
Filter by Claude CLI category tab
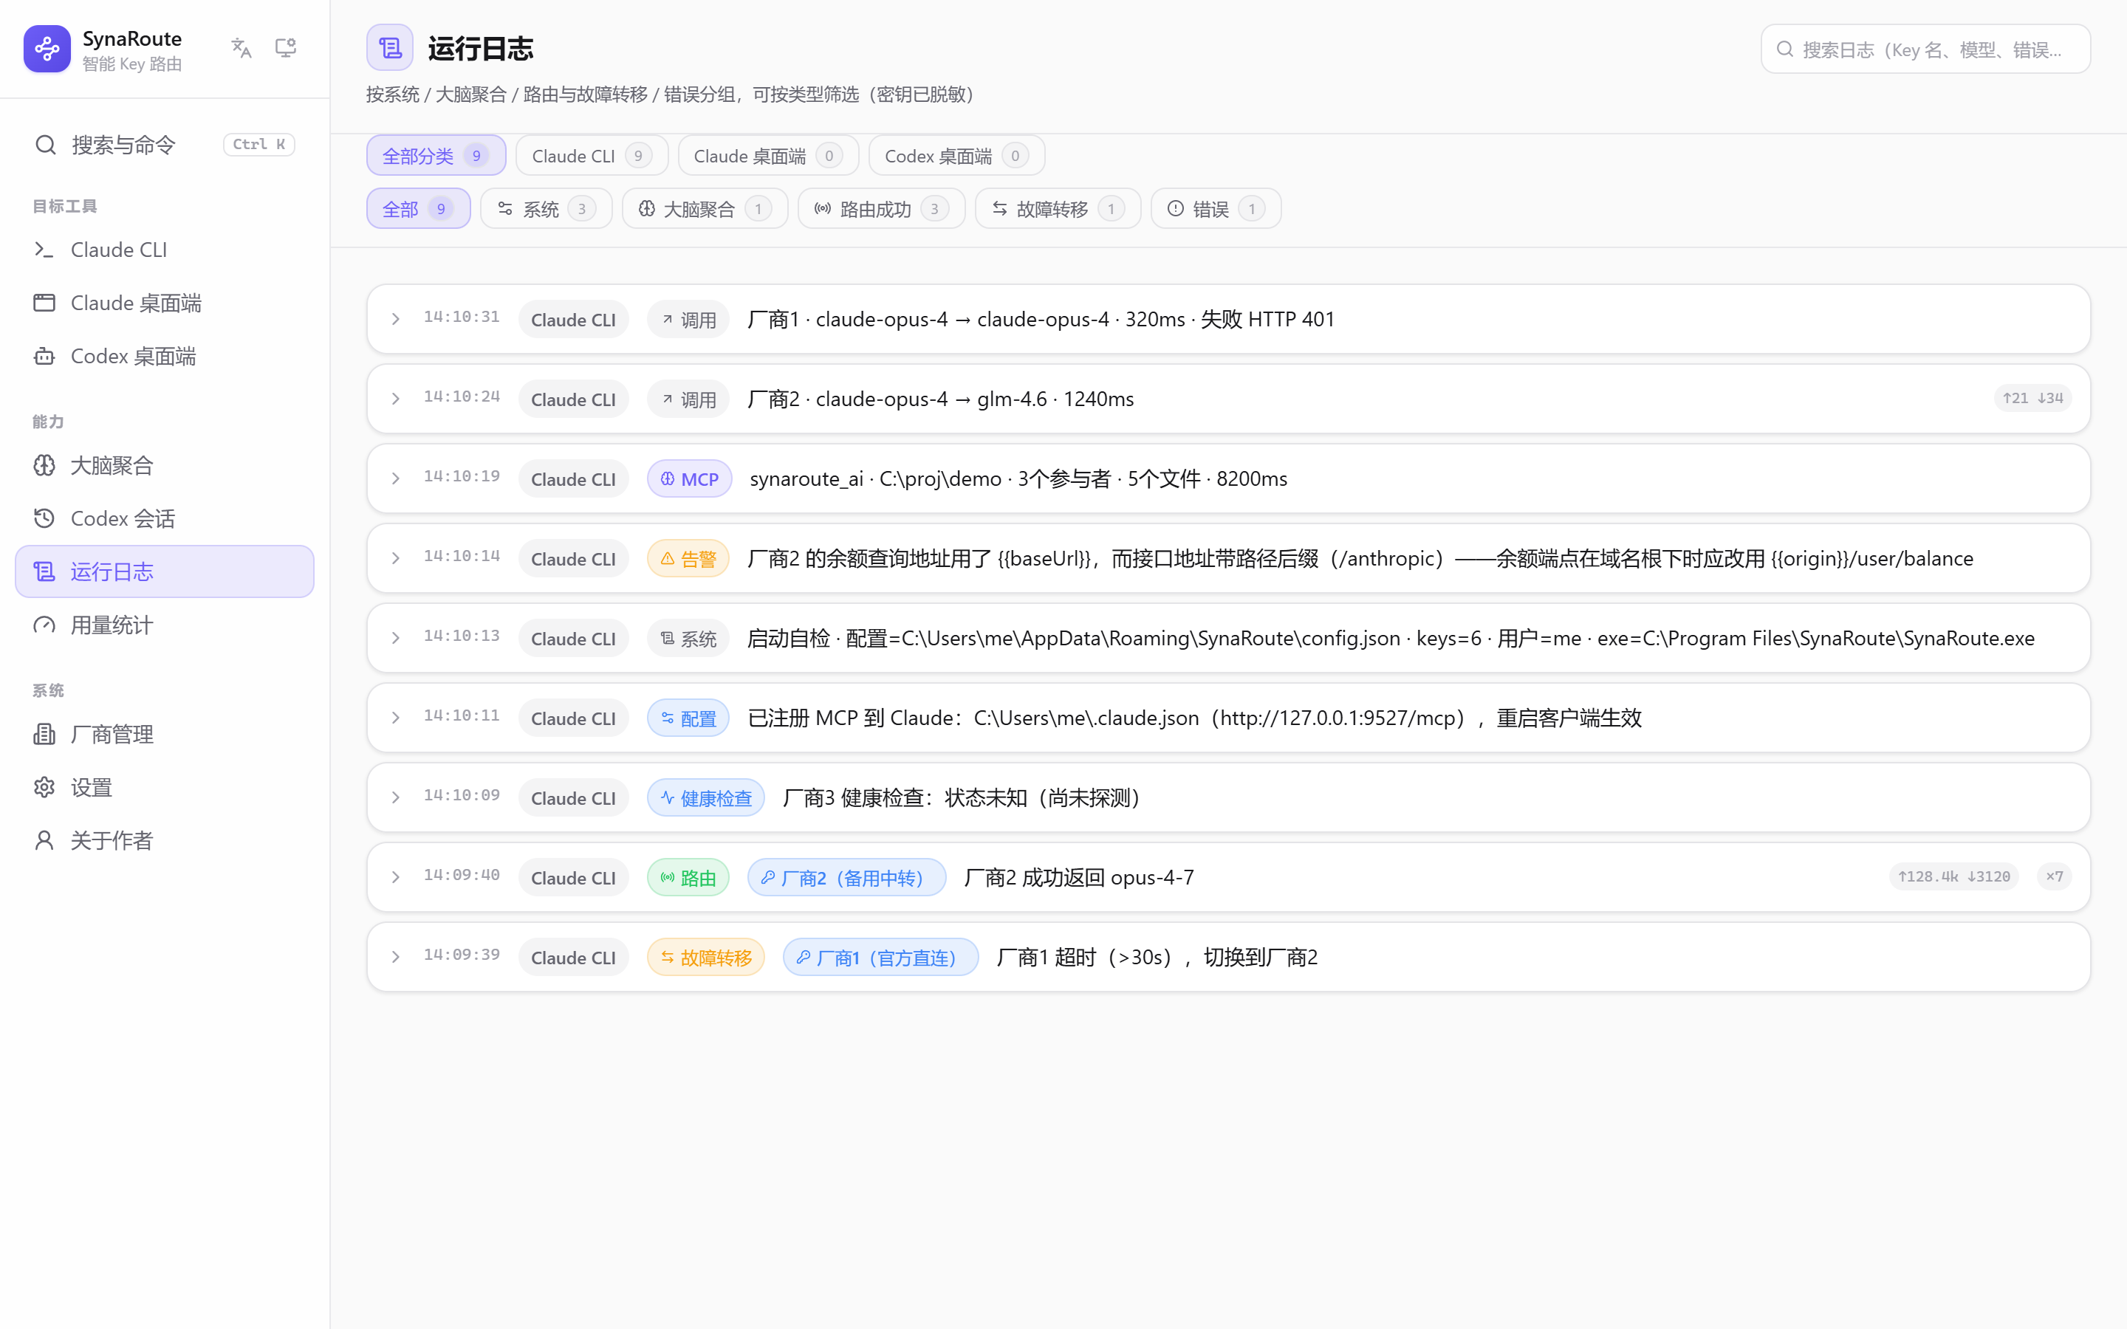tap(592, 156)
